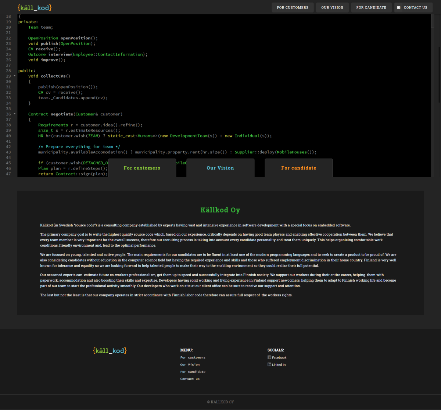Click the 'private:' keyword line
This screenshot has height=410, width=441.
[28, 22]
